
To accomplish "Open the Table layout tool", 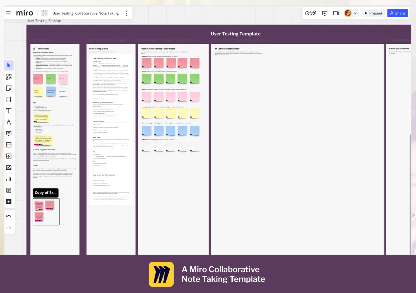I will pos(9,145).
